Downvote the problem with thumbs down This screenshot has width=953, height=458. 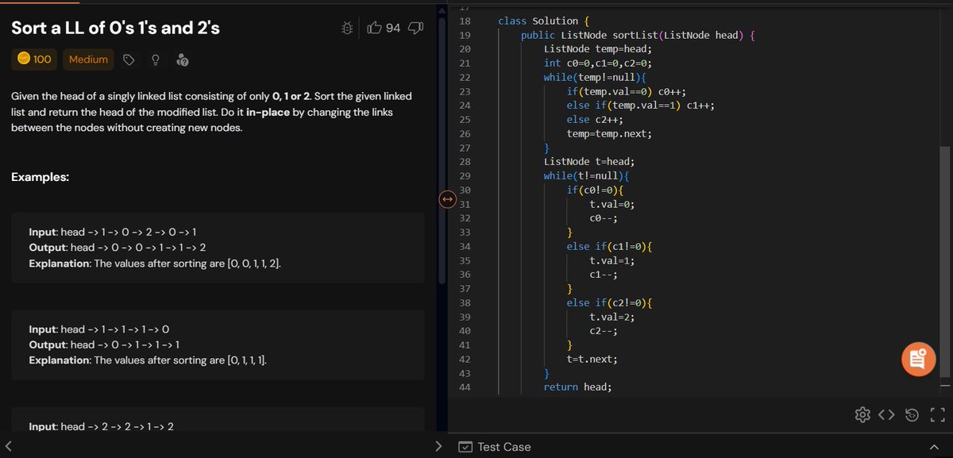coord(415,28)
